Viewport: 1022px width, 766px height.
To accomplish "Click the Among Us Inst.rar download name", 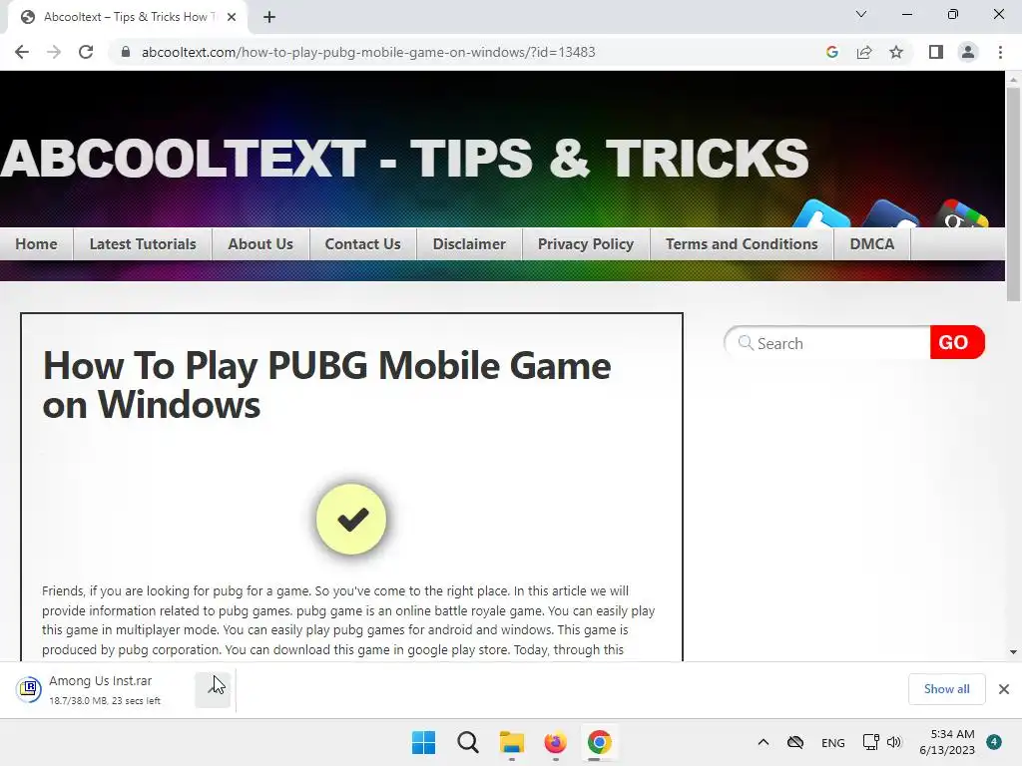I will tap(101, 680).
